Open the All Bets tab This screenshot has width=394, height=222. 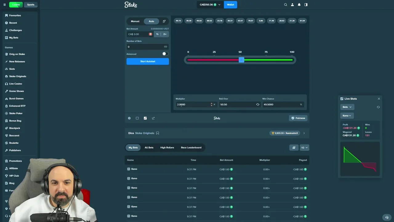[x=149, y=148]
